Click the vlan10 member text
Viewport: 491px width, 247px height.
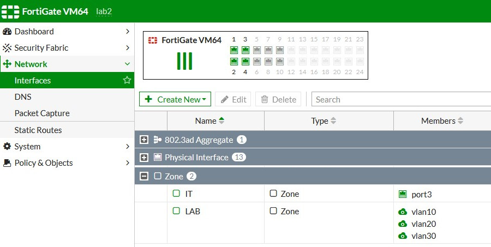coord(424,212)
